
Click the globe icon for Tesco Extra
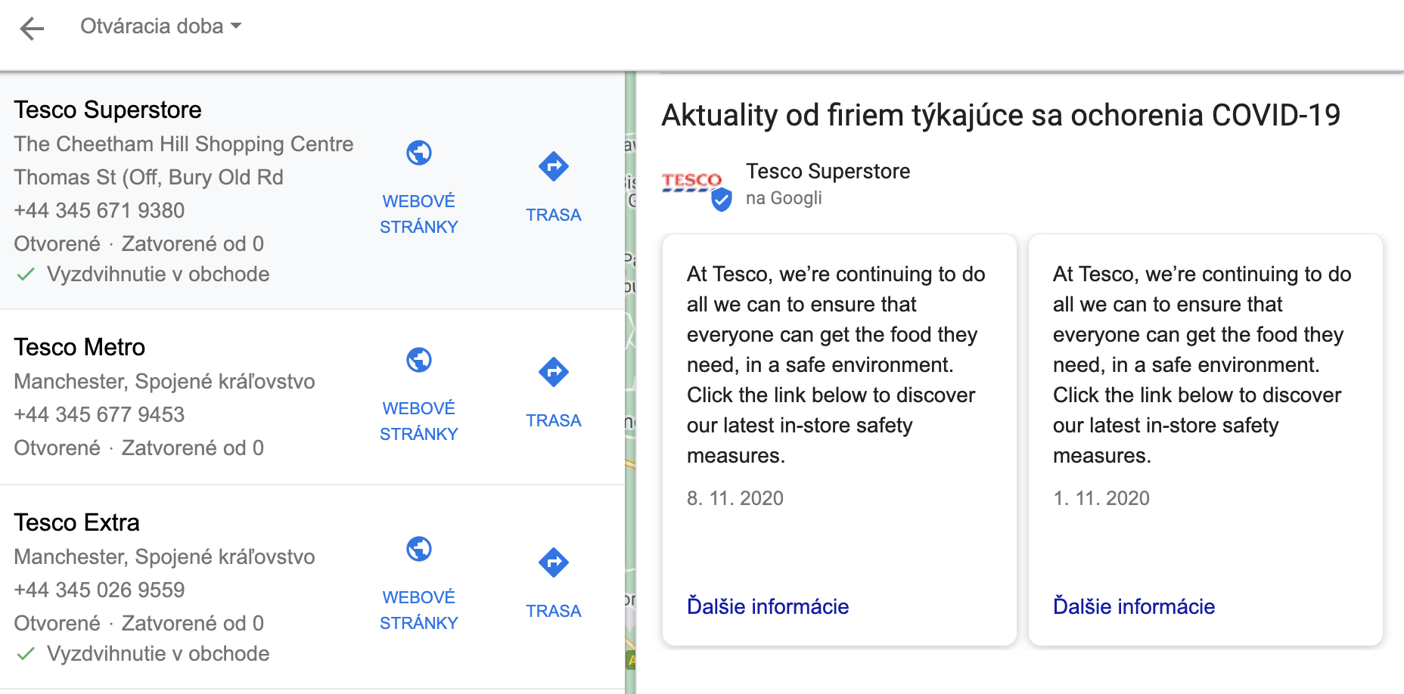pos(419,549)
